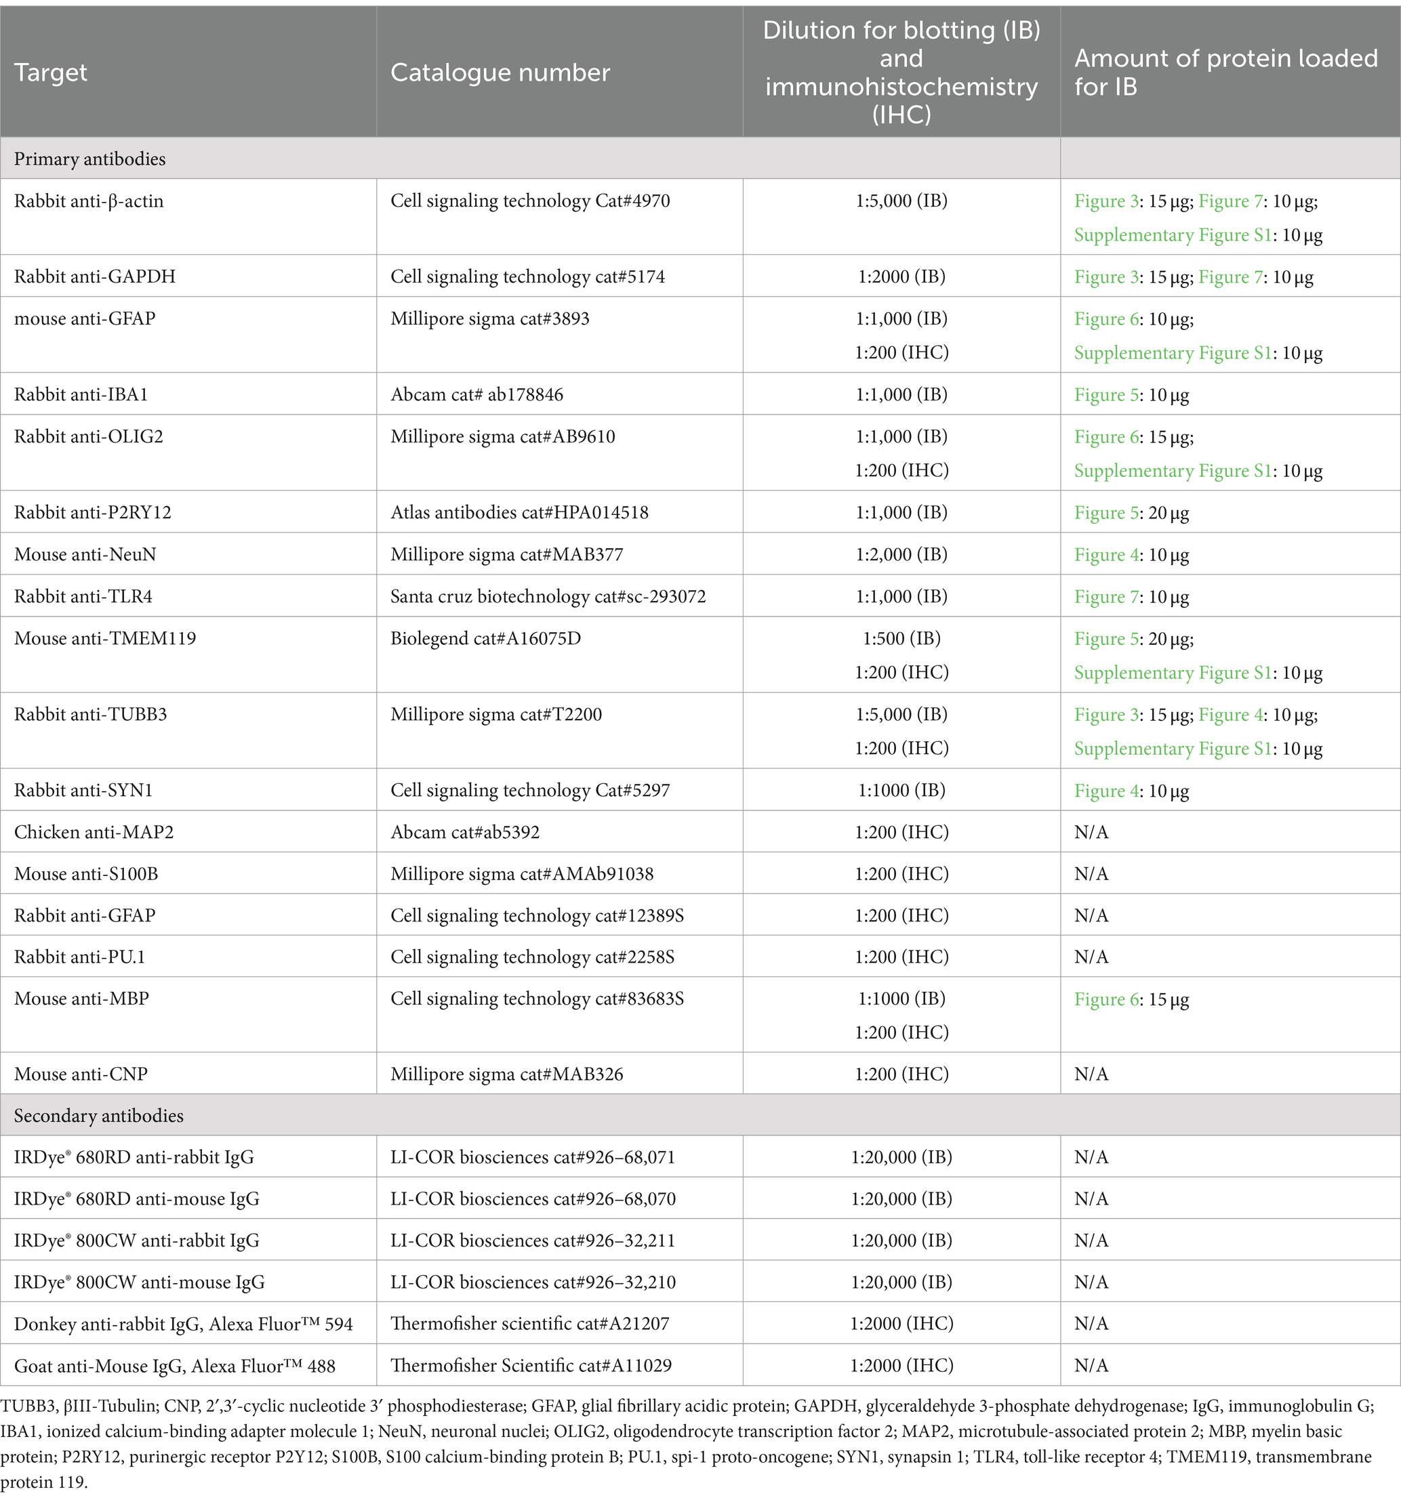Open Figure 3 link in β-actin row

pos(1106,201)
